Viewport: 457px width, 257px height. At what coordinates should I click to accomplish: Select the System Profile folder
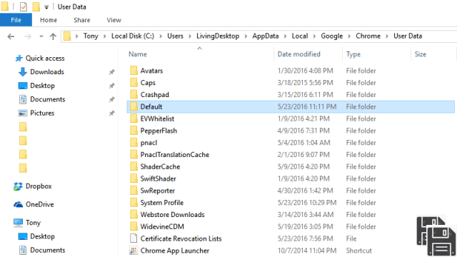(x=162, y=202)
